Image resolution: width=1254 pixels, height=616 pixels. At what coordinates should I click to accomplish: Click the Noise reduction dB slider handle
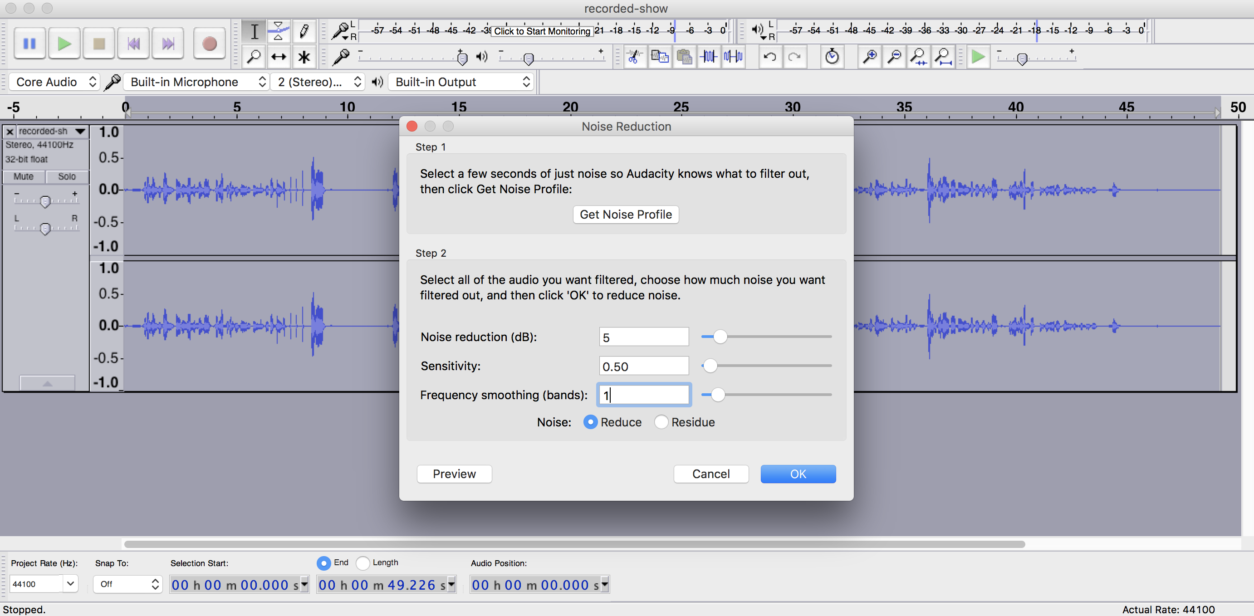[x=720, y=336]
